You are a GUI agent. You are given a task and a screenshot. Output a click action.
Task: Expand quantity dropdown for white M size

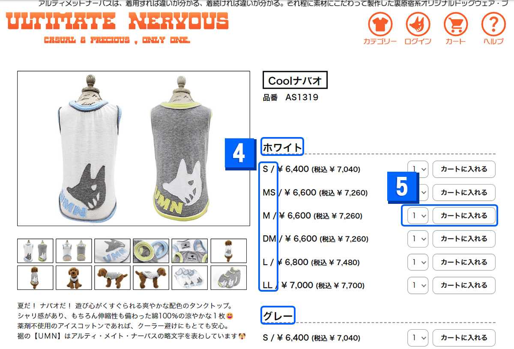coord(418,215)
